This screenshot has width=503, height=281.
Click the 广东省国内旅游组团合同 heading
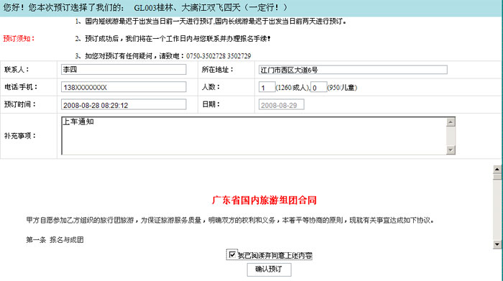(x=264, y=201)
